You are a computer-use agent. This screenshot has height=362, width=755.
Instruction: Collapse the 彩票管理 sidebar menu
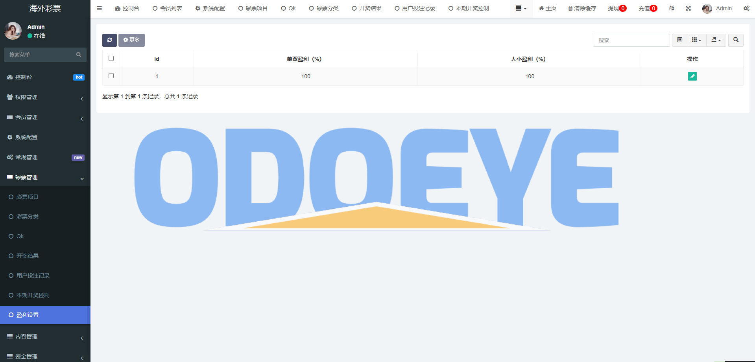click(x=45, y=177)
